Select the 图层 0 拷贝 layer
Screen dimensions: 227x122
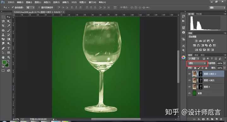pos(208,80)
